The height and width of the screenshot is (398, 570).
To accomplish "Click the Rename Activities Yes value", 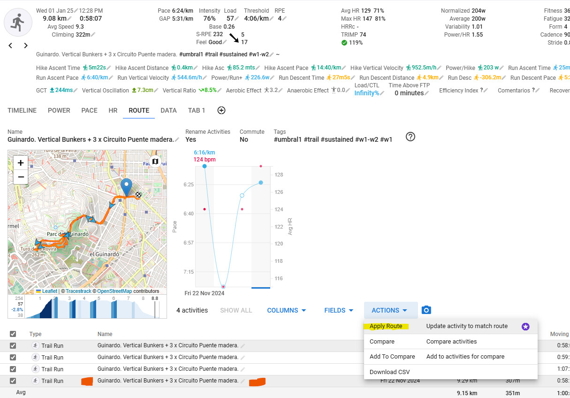I will (x=191, y=139).
